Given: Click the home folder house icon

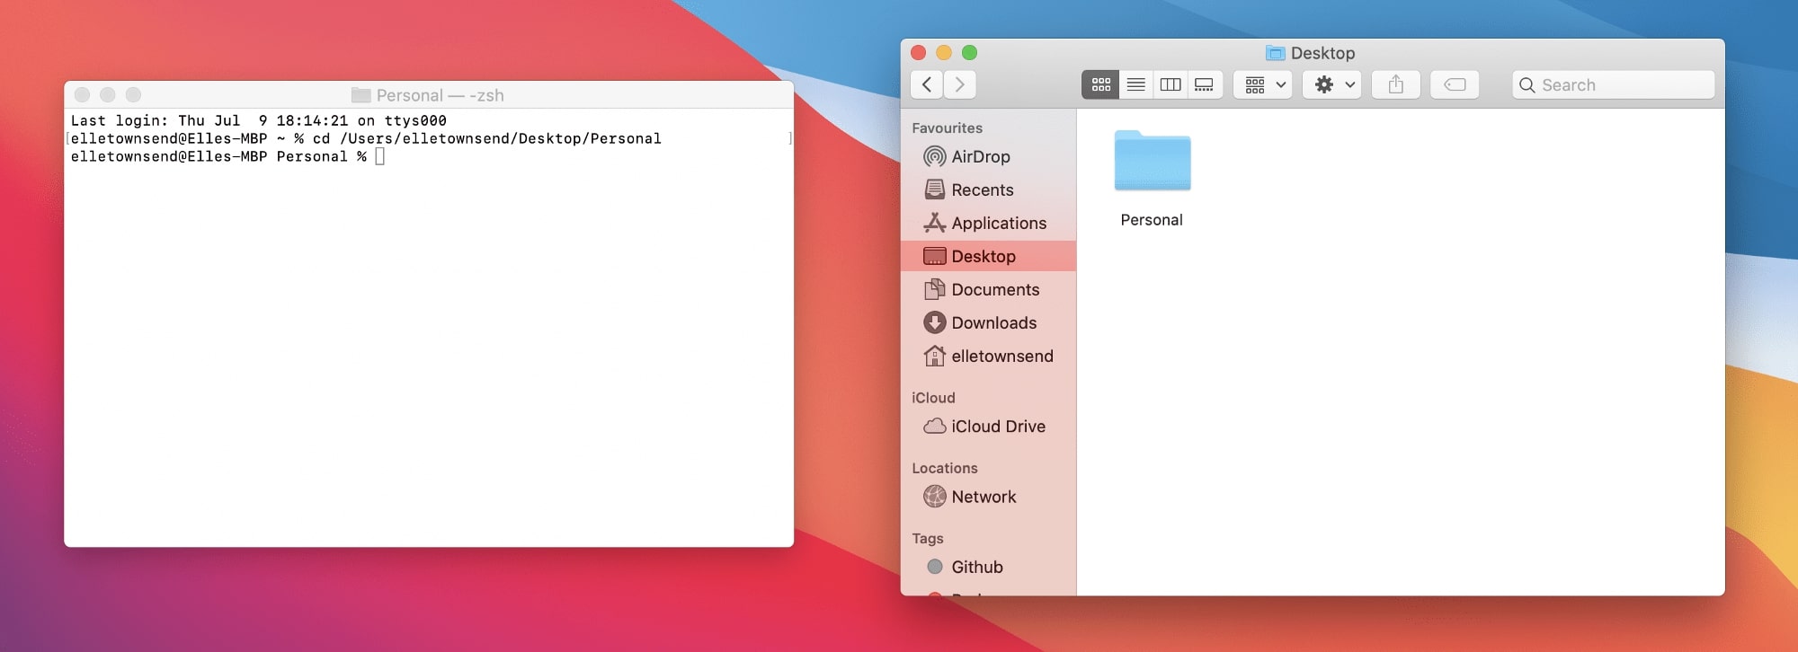Looking at the screenshot, I should coord(935,356).
